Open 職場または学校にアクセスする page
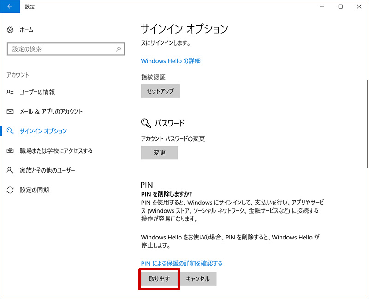The height and width of the screenshot is (299, 369). pos(56,151)
